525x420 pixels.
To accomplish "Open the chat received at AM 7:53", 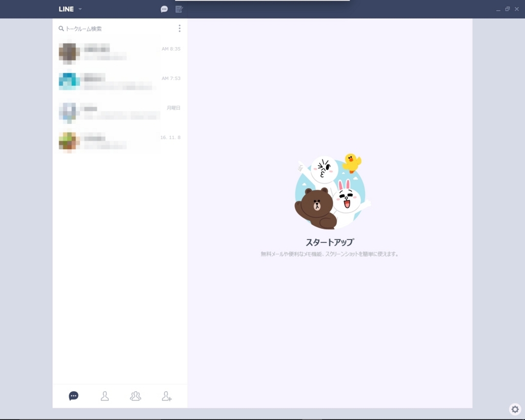I will pos(120,82).
